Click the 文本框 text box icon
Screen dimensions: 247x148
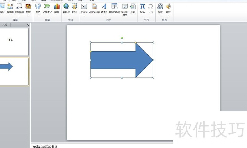[84, 7]
